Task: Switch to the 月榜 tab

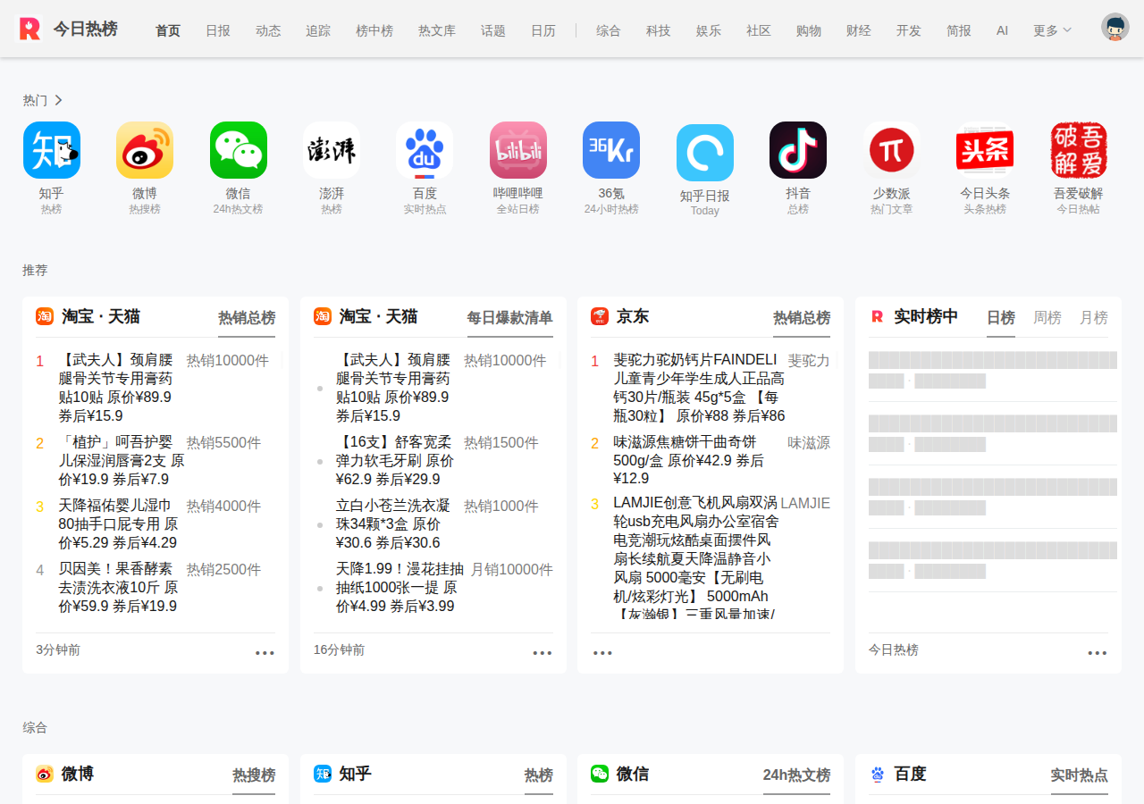Action: pos(1094,317)
